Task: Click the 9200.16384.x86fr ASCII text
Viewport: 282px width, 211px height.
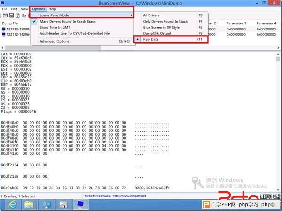Action: [x=152, y=188]
